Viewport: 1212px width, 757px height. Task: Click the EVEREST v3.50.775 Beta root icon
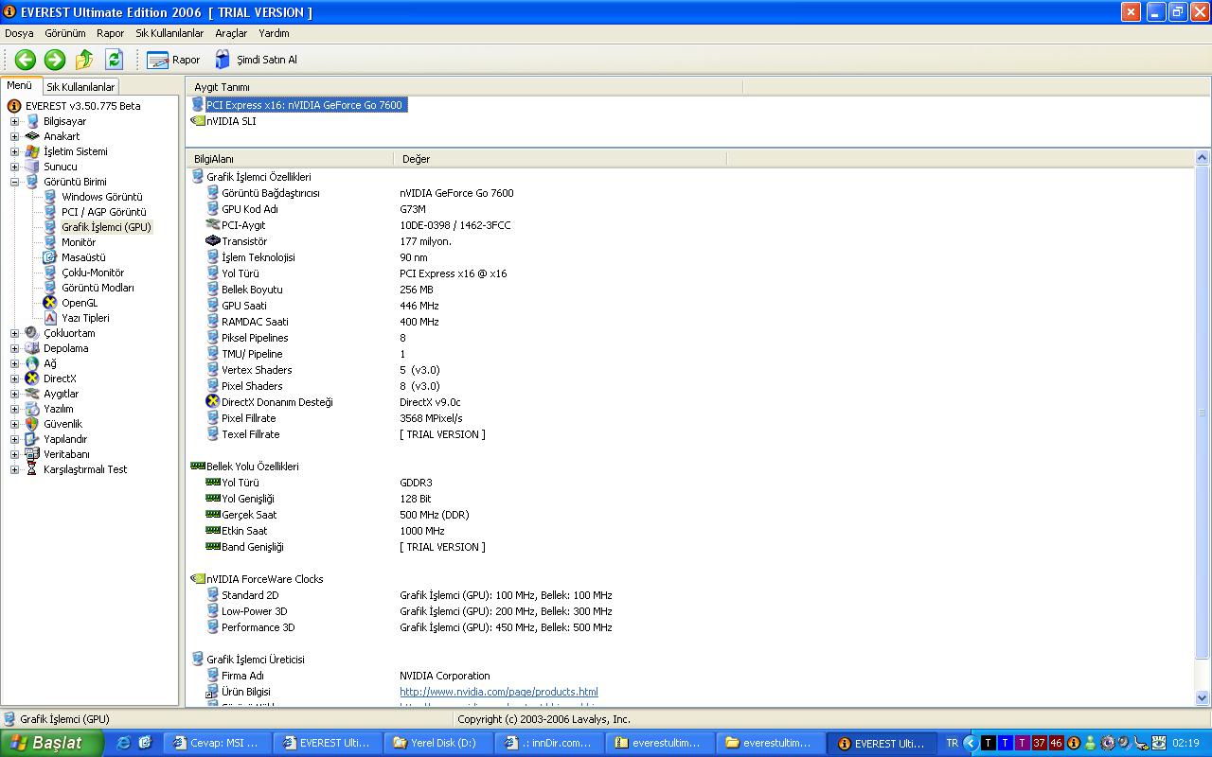[x=14, y=106]
